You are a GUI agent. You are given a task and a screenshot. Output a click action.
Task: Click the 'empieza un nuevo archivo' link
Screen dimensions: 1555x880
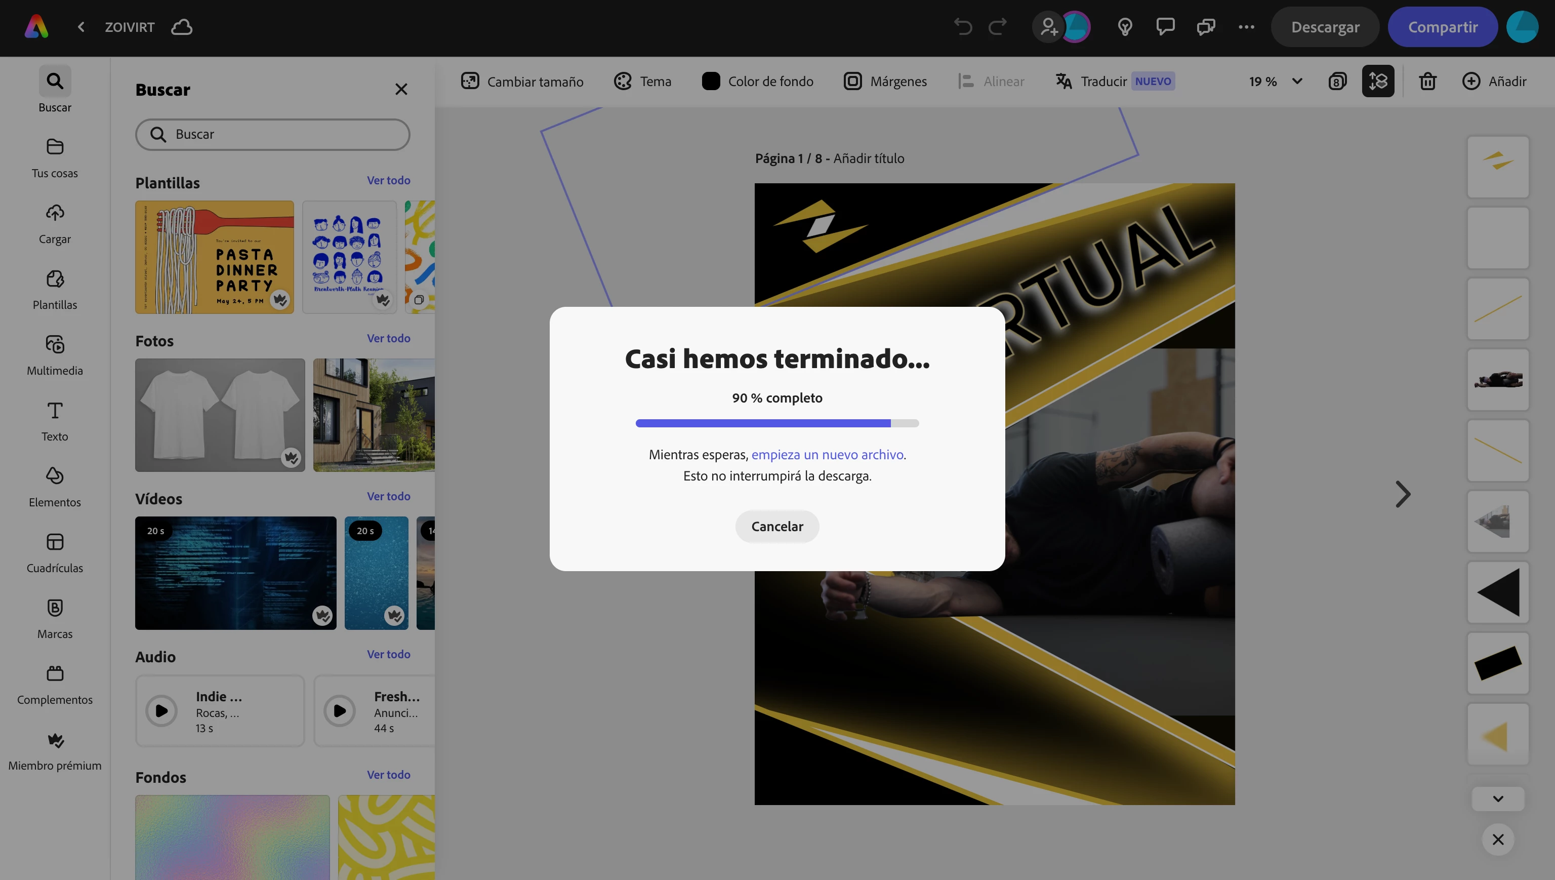(827, 455)
